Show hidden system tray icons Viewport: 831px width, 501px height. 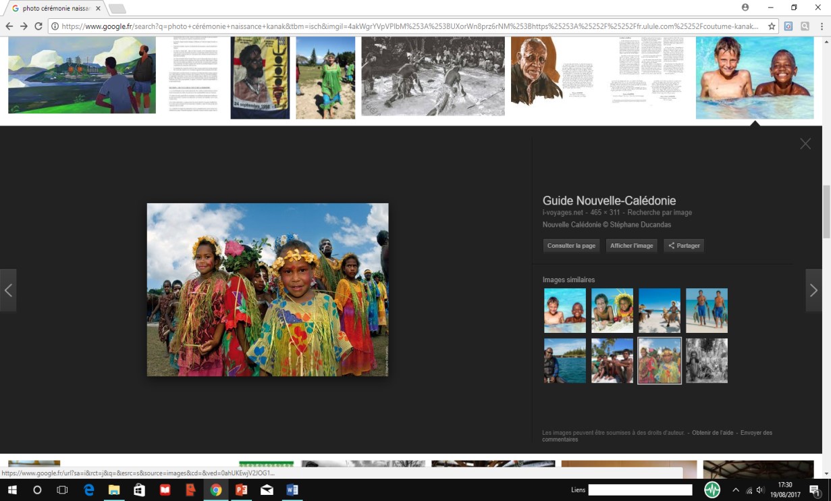coord(735,490)
